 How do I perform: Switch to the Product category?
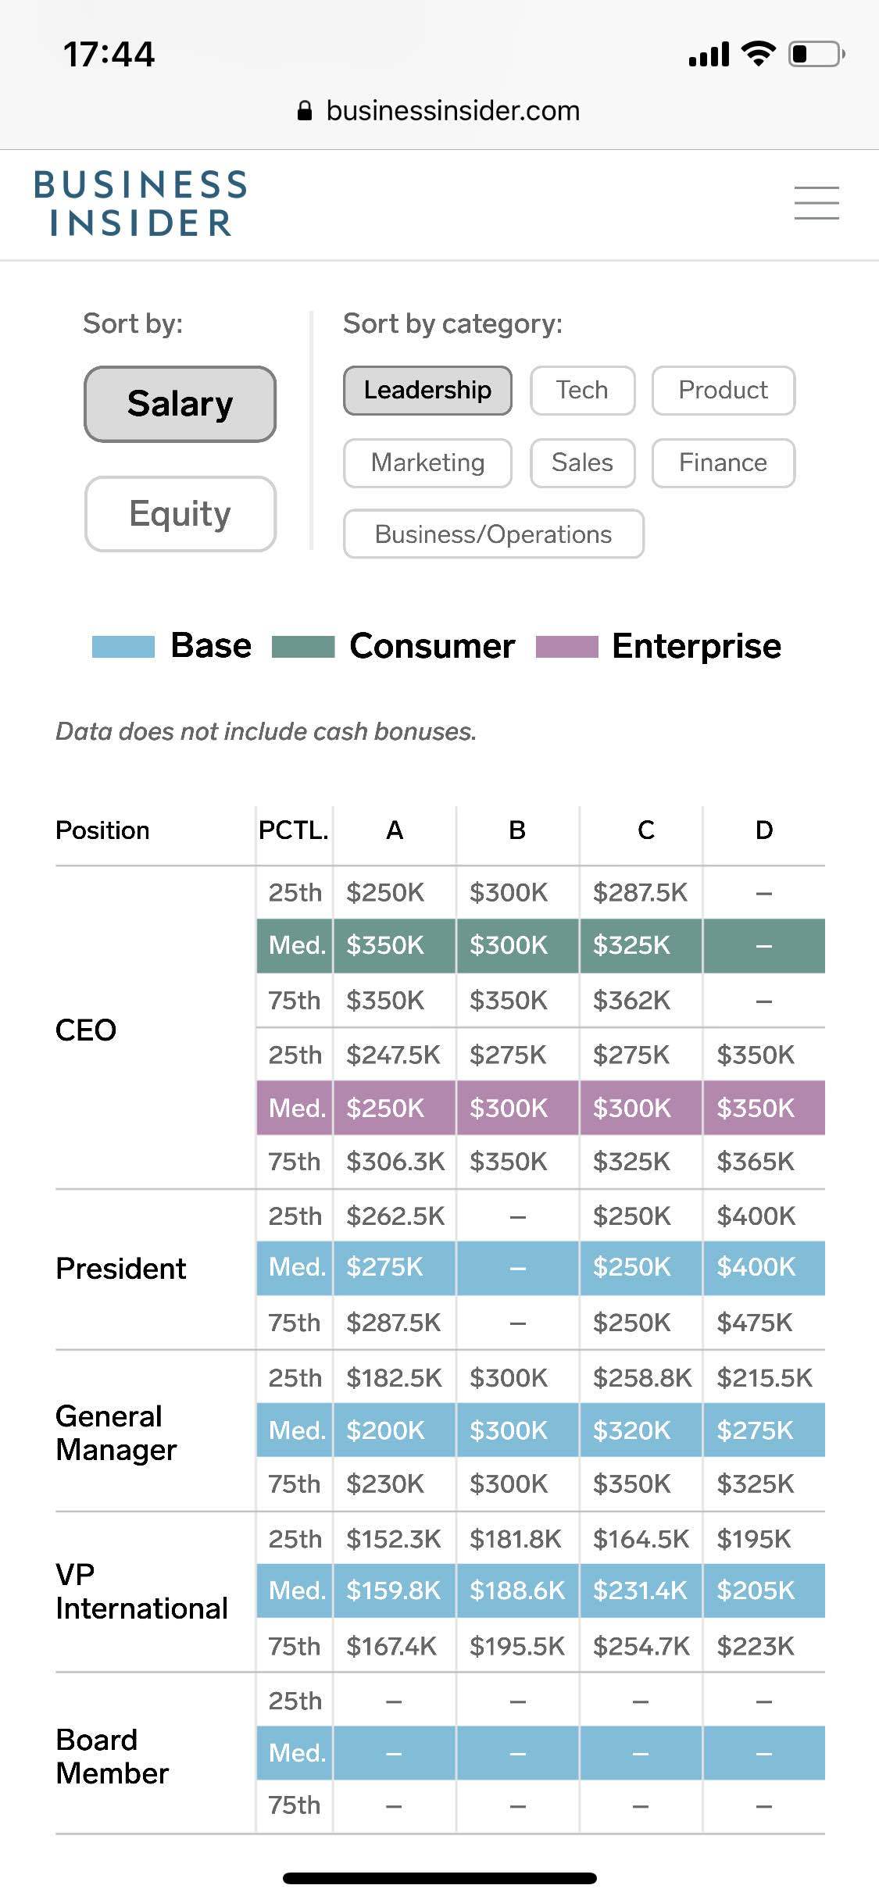(x=723, y=390)
